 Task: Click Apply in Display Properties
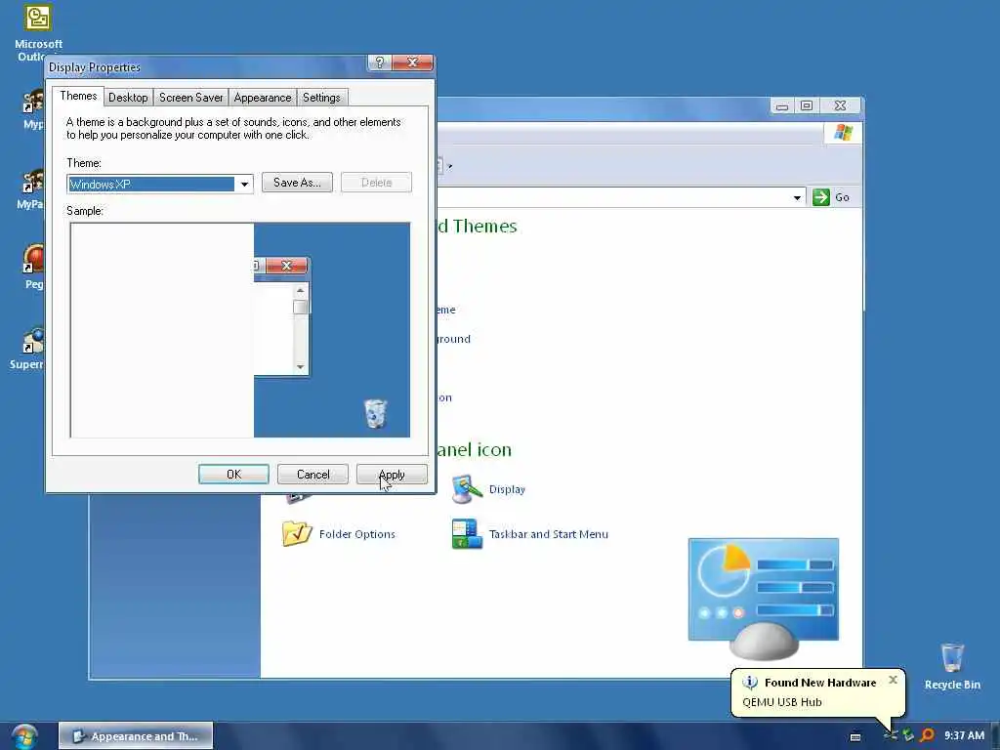[x=392, y=475]
